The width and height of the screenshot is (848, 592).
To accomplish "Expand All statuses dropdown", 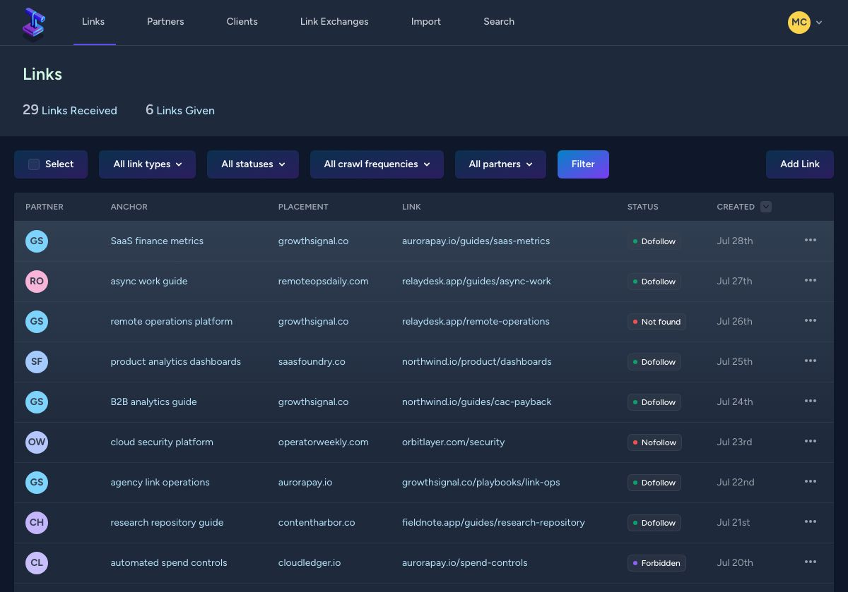I will coord(253,164).
